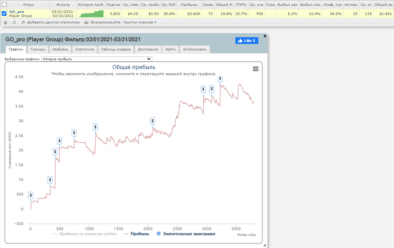Viewport: 394px width, 248px height.
Task: Click the $ win marker near game 2950
Action: (203, 89)
